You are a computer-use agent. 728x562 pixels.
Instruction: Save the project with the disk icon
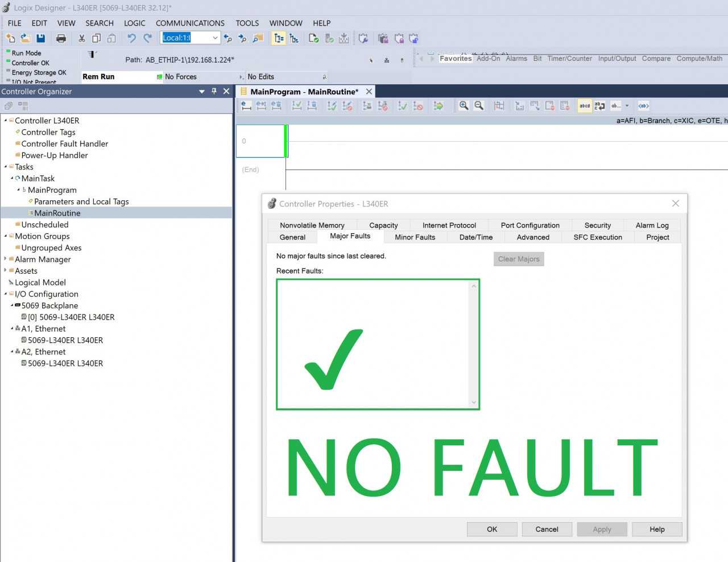pyautogui.click(x=40, y=38)
